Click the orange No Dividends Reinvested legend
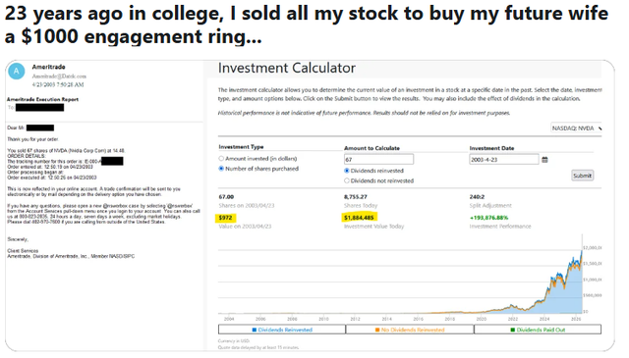This screenshot has width=629, height=358. click(410, 330)
